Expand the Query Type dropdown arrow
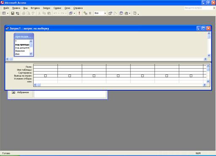The image size is (216, 156). click(x=74, y=13)
